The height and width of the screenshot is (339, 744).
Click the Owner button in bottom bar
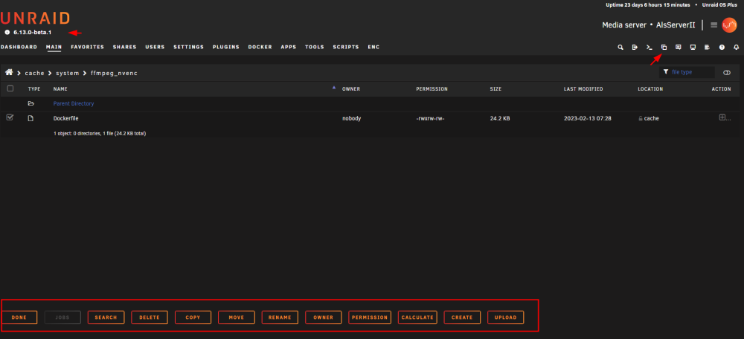tap(323, 317)
